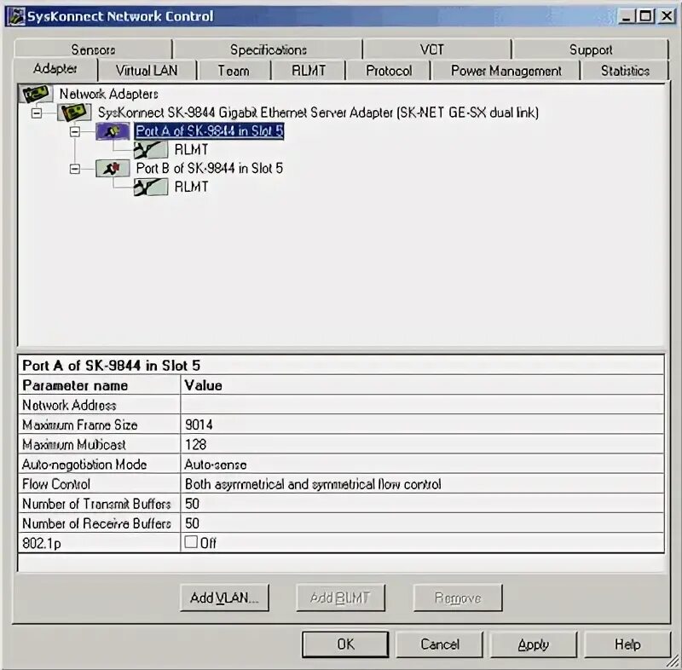This screenshot has height=670, width=682.
Task: Switch to the Protocol tab
Action: 389,71
